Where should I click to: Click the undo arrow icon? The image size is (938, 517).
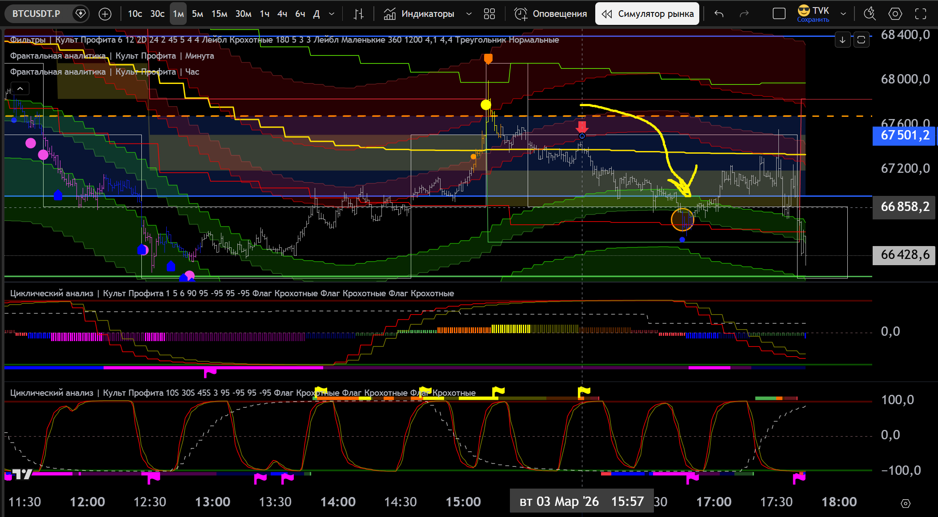tap(719, 14)
